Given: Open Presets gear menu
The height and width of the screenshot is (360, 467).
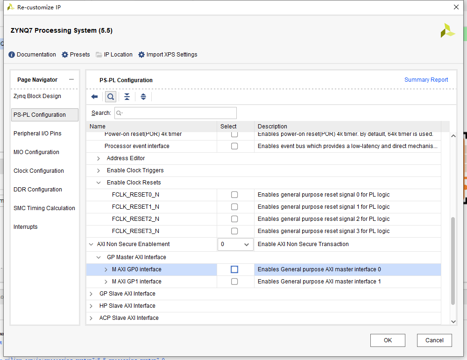Looking at the screenshot, I should click(65, 55).
